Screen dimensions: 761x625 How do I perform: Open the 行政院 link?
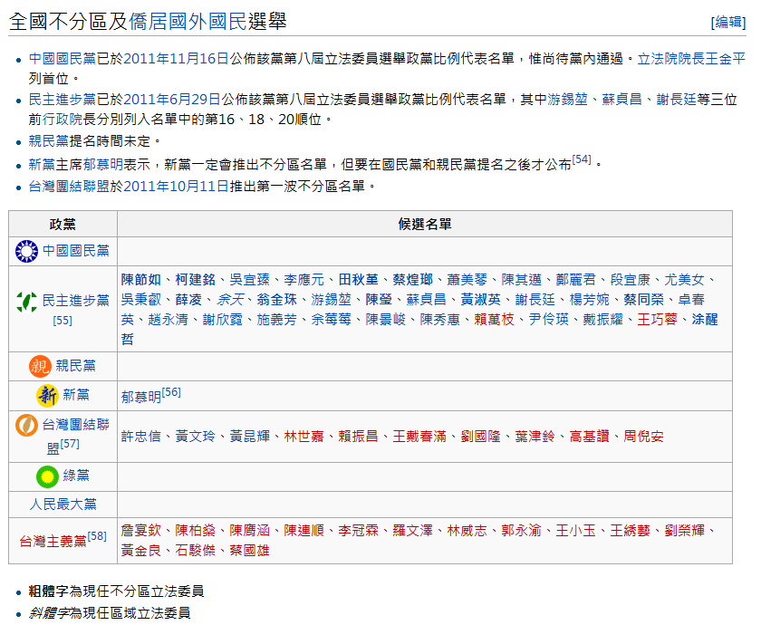63,119
